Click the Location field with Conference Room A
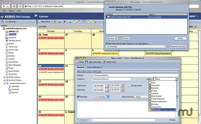The width and height of the screenshot is (201, 124). (x=111, y=79)
